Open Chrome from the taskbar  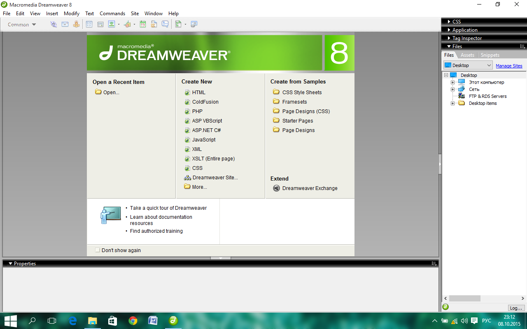pos(133,321)
